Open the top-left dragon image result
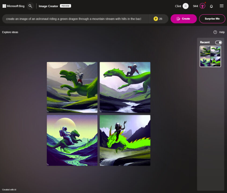227x193 pixels. pyautogui.click(x=72, y=87)
